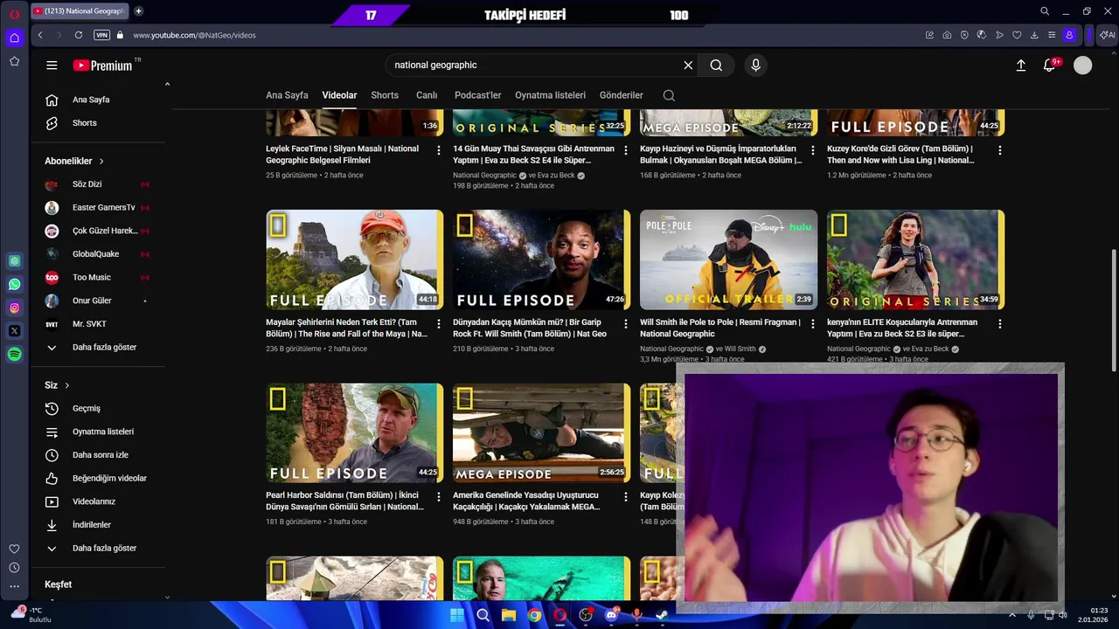Play Mayalar Full Episode thumbnail
This screenshot has height=629, width=1119.
click(x=355, y=259)
